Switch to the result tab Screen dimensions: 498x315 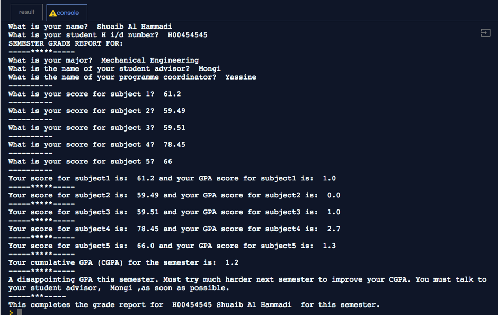pos(26,12)
